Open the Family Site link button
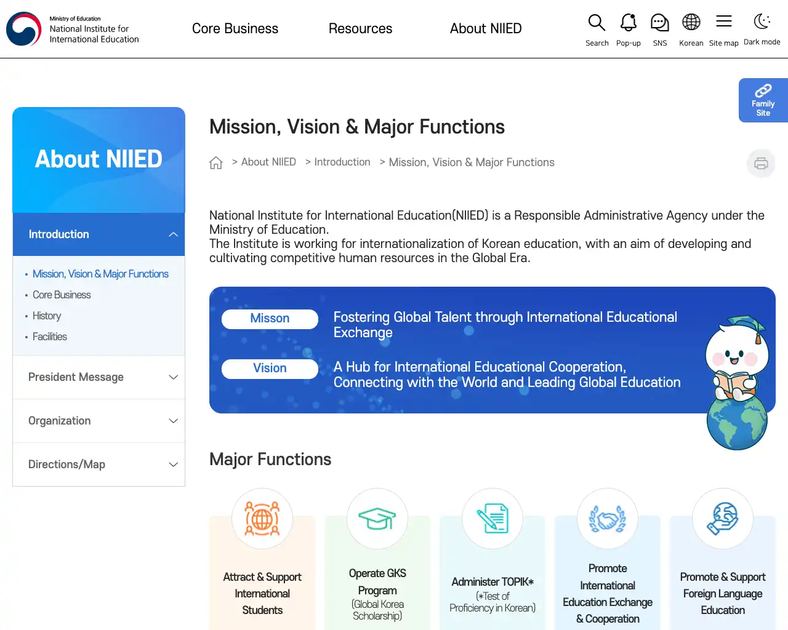 click(x=763, y=100)
